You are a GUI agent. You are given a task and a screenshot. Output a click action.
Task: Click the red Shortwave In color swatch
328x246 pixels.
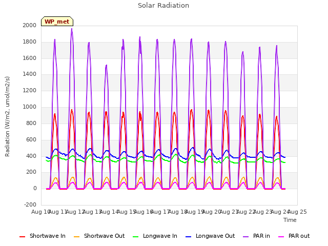pos(22,237)
